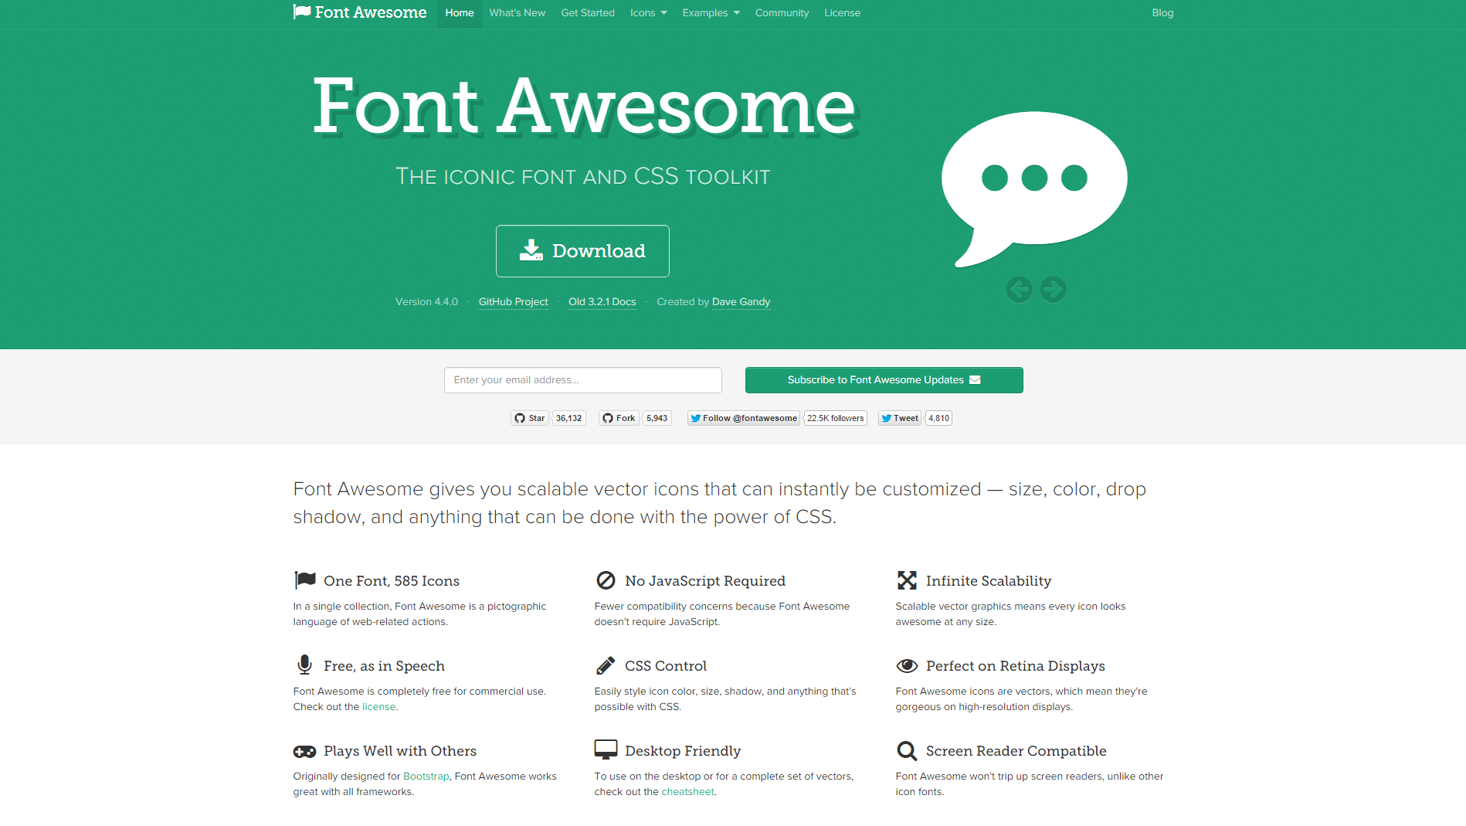Click the microphone icon beside Free, as in Speech

pyautogui.click(x=304, y=665)
